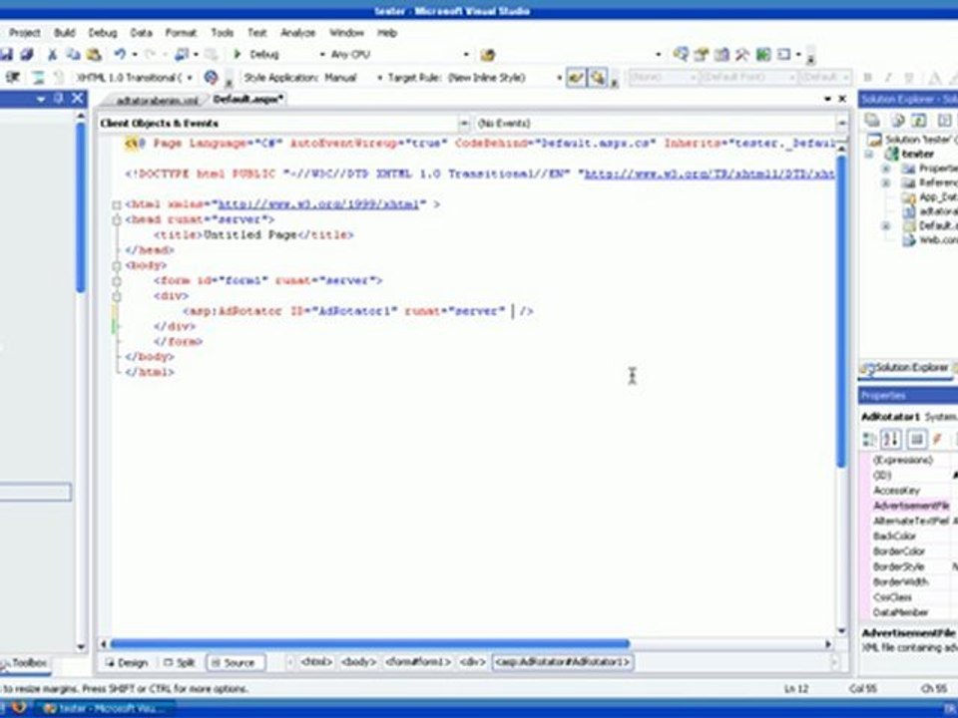This screenshot has height=718, width=958.
Task: Switch to Source view
Action: click(235, 662)
